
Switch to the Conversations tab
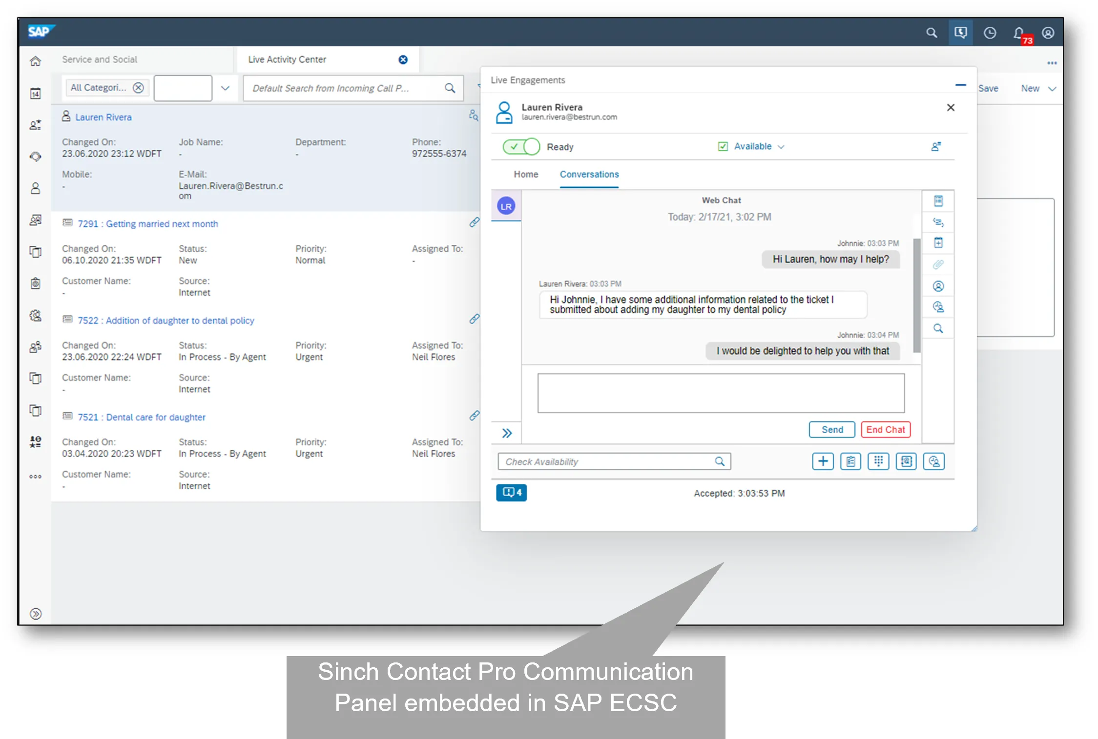point(589,174)
